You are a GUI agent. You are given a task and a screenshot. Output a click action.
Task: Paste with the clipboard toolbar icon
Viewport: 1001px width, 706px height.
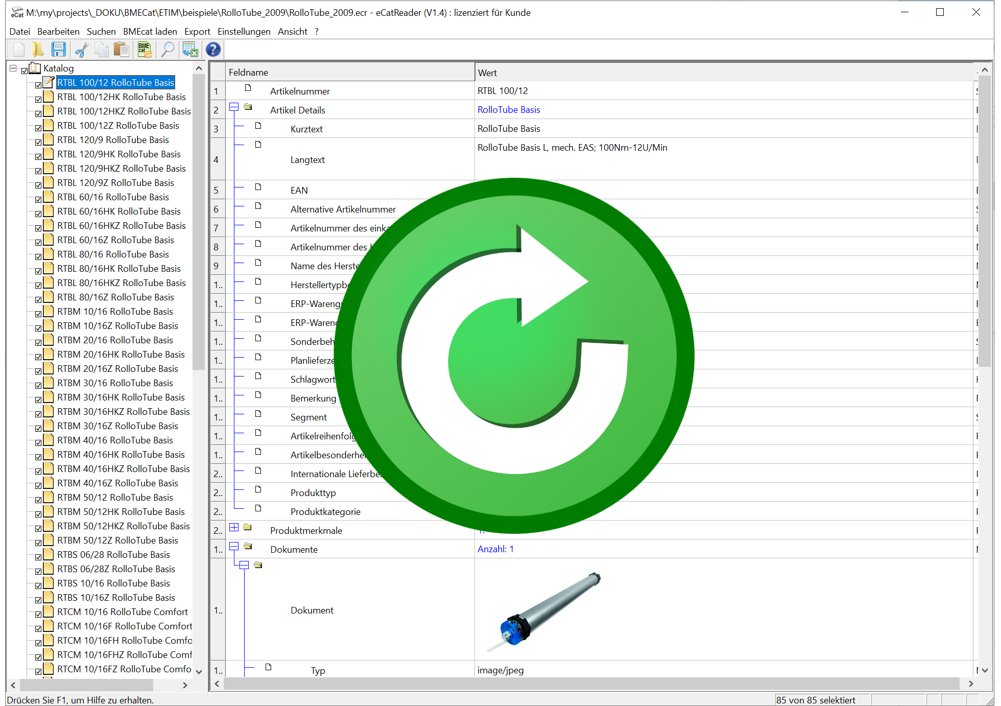pos(122,50)
